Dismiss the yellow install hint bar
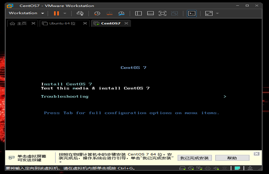The width and height of the screenshot is (269, 174). pyautogui.click(x=256, y=154)
